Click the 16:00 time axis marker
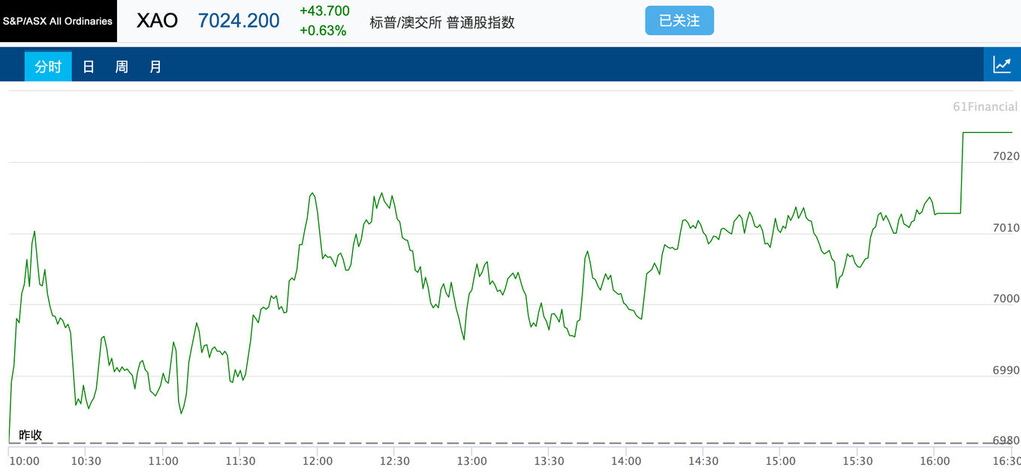1021x476 pixels. 935,461
